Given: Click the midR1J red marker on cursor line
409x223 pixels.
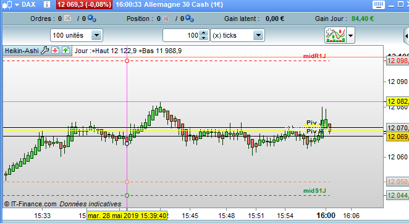Looking at the screenshot, I should coord(127,61).
